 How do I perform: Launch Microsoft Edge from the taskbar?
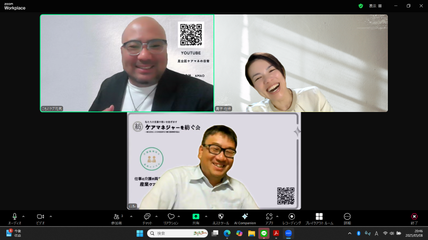click(x=227, y=234)
